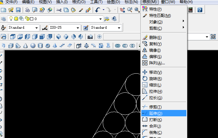Open the 格式(O) menu

(79, 2)
